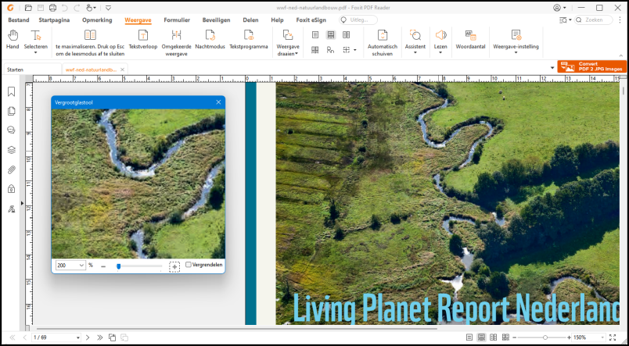The height and width of the screenshot is (346, 629).
Task: Close the Vergrootglastool window
Action: click(218, 102)
